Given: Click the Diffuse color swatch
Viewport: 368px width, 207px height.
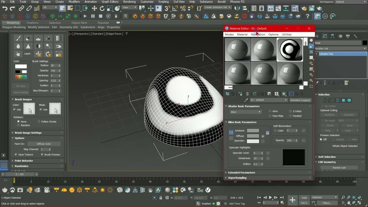Looking at the screenshot, I should pos(253,136).
